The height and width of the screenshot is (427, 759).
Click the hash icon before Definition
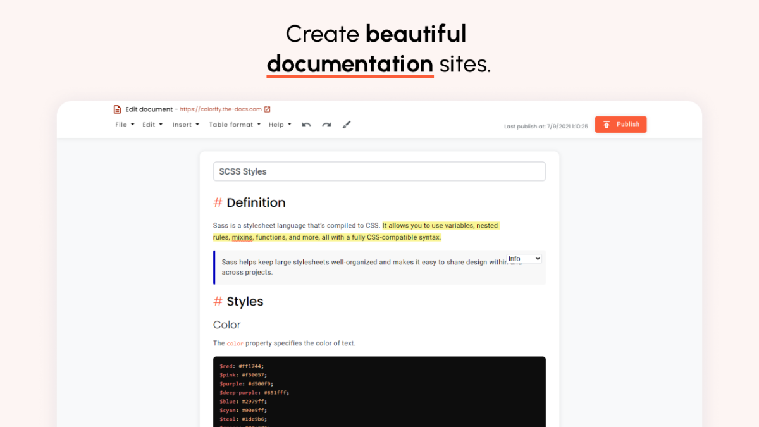[218, 203]
